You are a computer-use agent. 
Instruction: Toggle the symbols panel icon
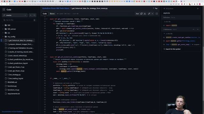(x=157, y=14)
